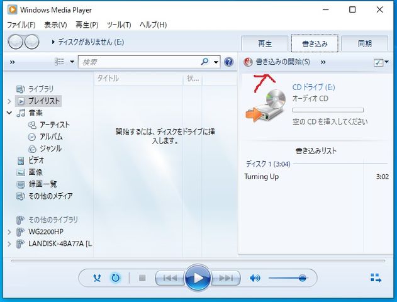
Task: Open the burn options checklist icon
Action: [x=378, y=62]
